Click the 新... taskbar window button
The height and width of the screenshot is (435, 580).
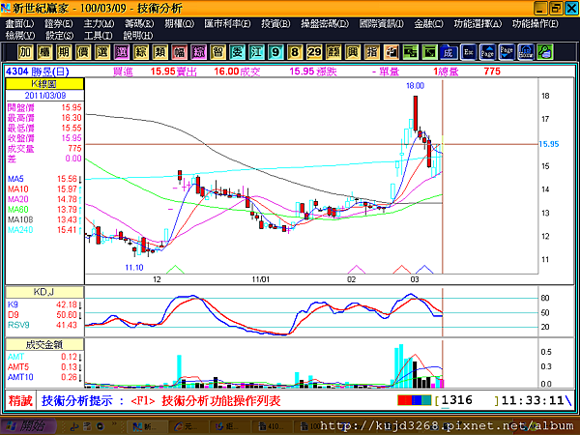coord(147,426)
